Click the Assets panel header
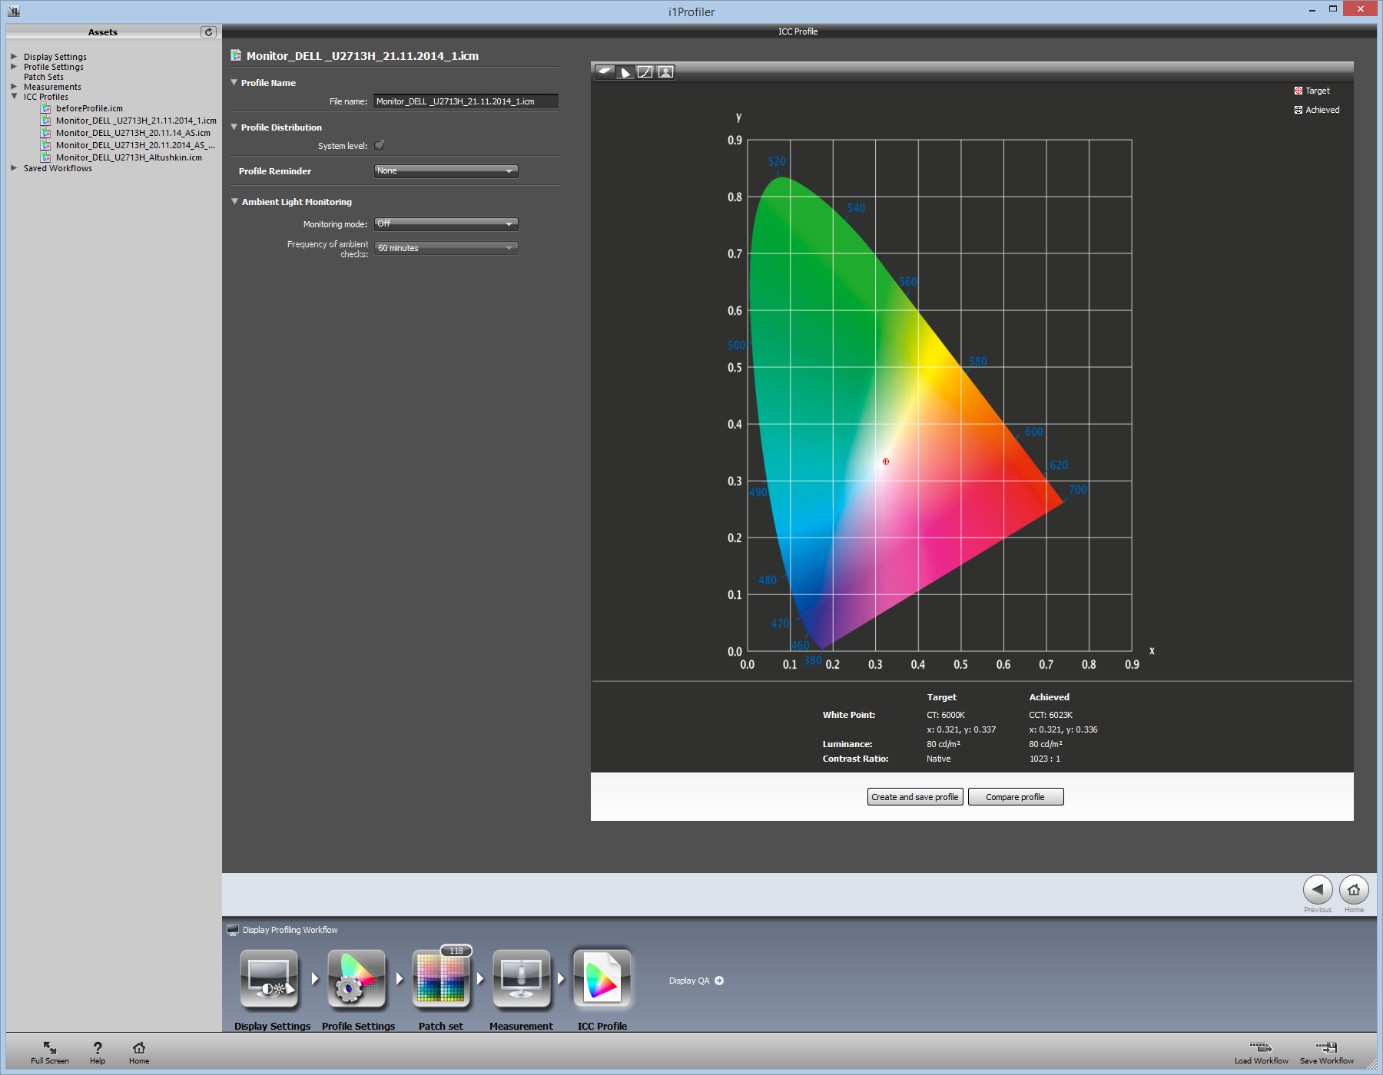This screenshot has height=1075, width=1383. [x=103, y=31]
